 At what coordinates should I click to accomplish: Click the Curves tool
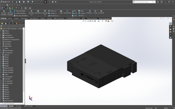tap(95, 12)
